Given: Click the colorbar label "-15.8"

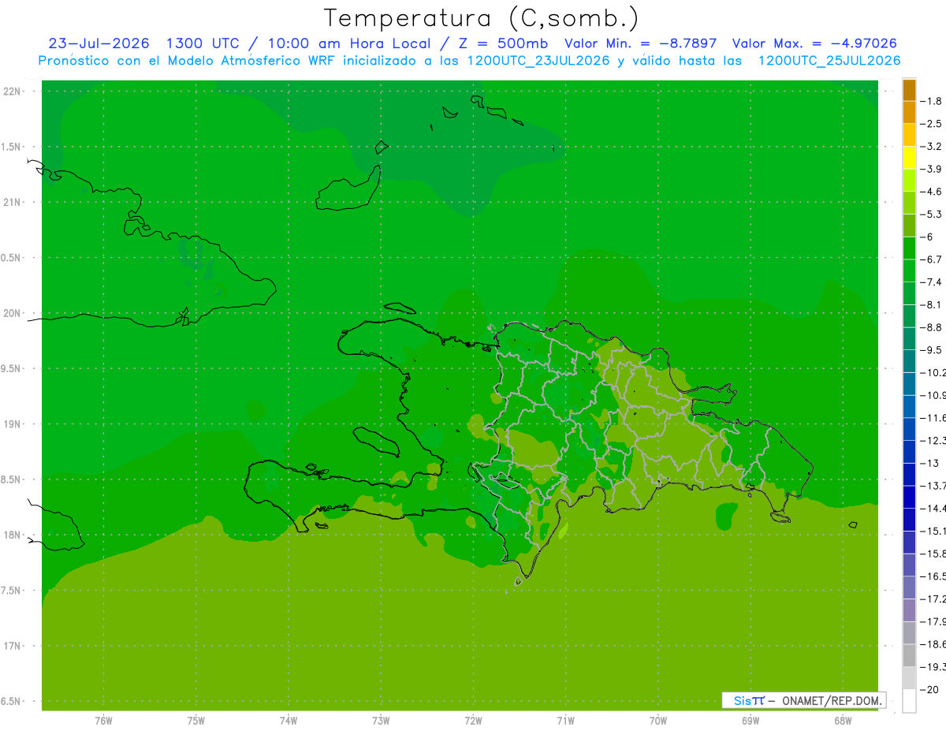Looking at the screenshot, I should (x=933, y=554).
